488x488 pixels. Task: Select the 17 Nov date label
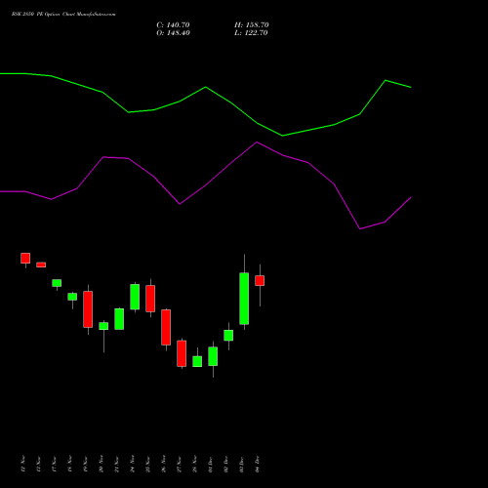(55, 464)
